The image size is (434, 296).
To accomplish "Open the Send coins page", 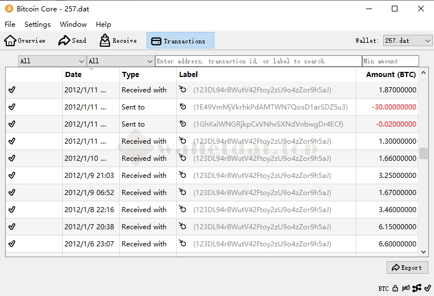I will (x=72, y=40).
